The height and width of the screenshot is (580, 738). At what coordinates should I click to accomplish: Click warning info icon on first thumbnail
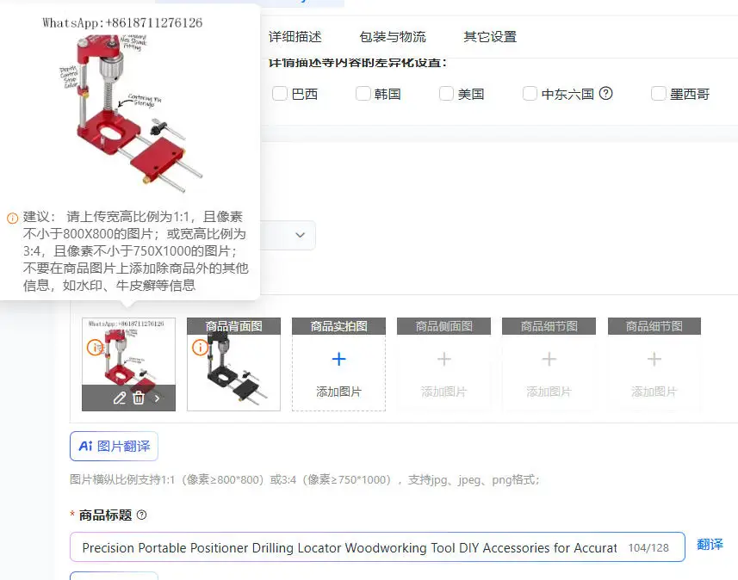coord(95,348)
